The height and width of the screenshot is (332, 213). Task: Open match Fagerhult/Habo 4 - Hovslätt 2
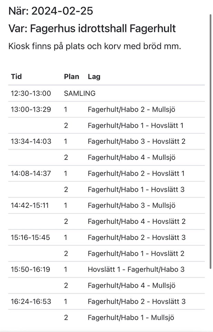[136, 221]
